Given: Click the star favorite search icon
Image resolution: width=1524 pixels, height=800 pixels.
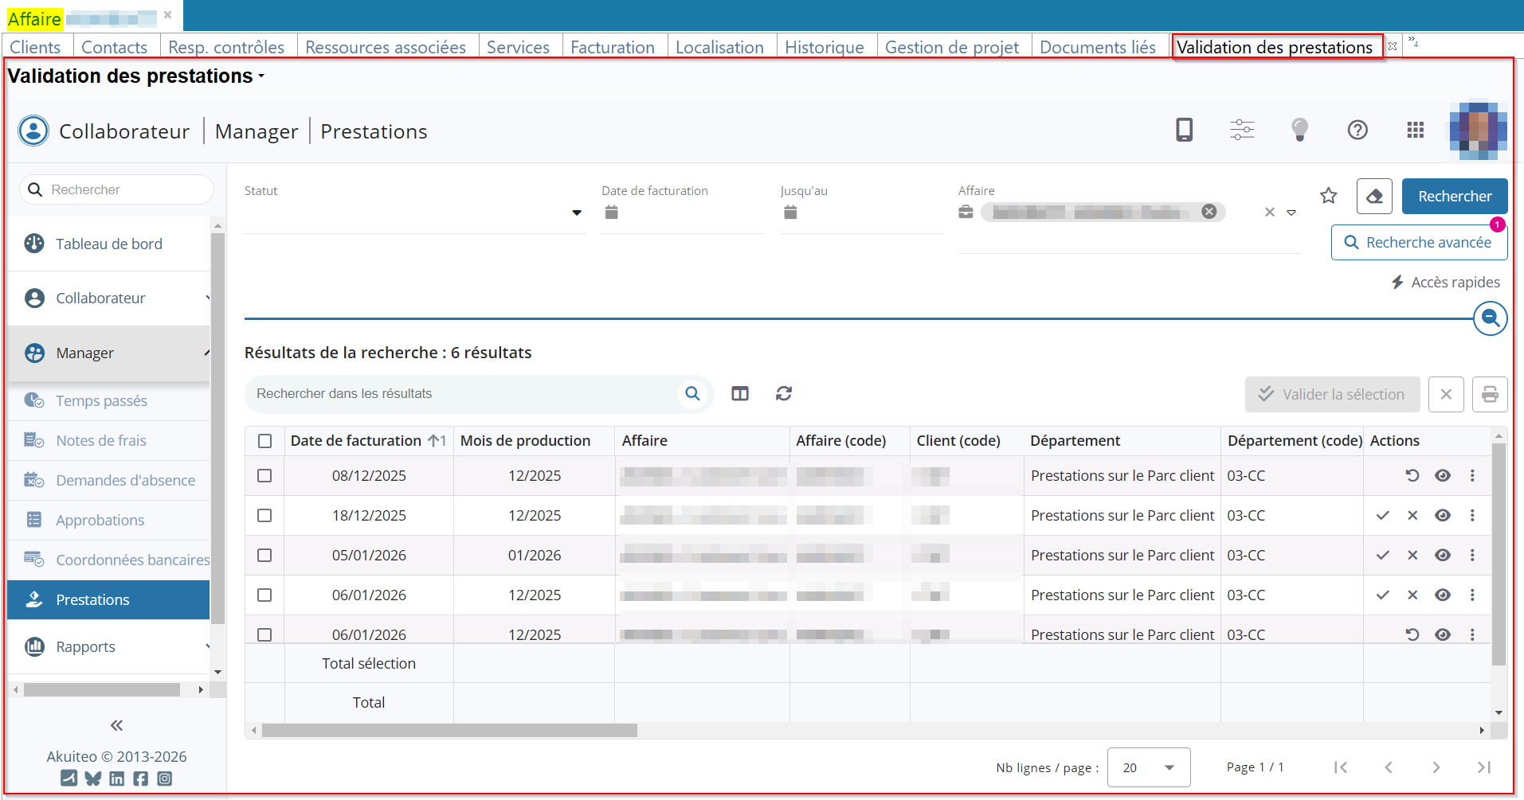Looking at the screenshot, I should pos(1328,196).
